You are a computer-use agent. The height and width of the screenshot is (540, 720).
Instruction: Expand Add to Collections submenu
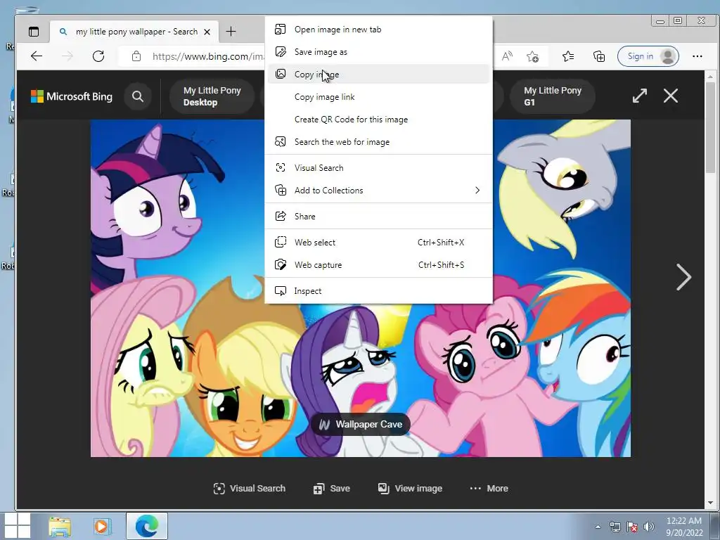[x=379, y=190]
